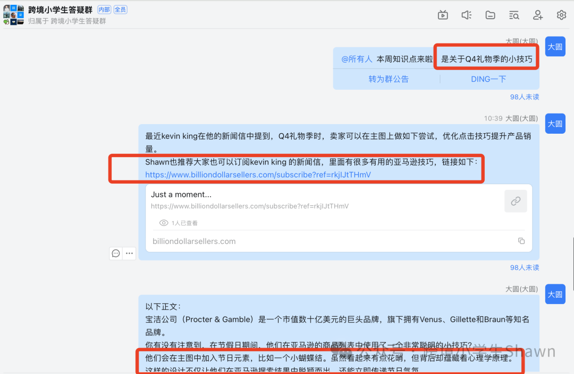Click the 全员 tag in the header

tap(120, 10)
